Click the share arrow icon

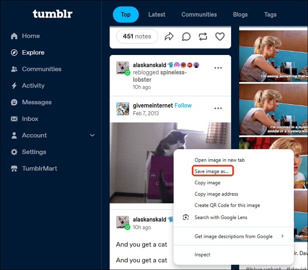[169, 36]
